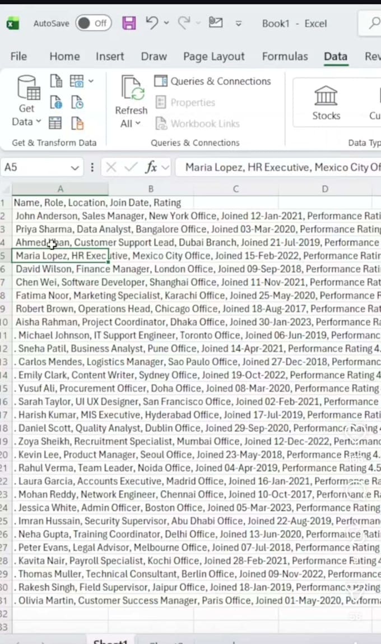The height and width of the screenshot is (644, 381).
Task: Click the search magnifier icon
Action: 374,23
